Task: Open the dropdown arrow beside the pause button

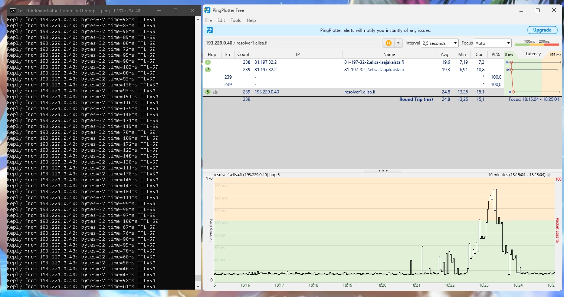Action: pos(398,43)
